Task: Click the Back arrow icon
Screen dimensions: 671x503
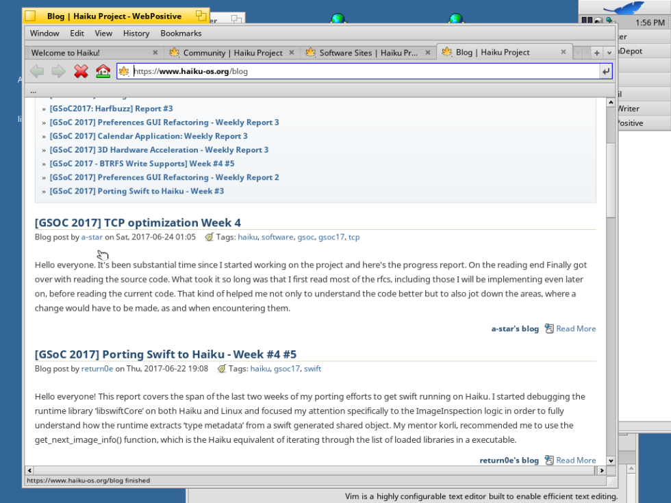Action: point(37,71)
